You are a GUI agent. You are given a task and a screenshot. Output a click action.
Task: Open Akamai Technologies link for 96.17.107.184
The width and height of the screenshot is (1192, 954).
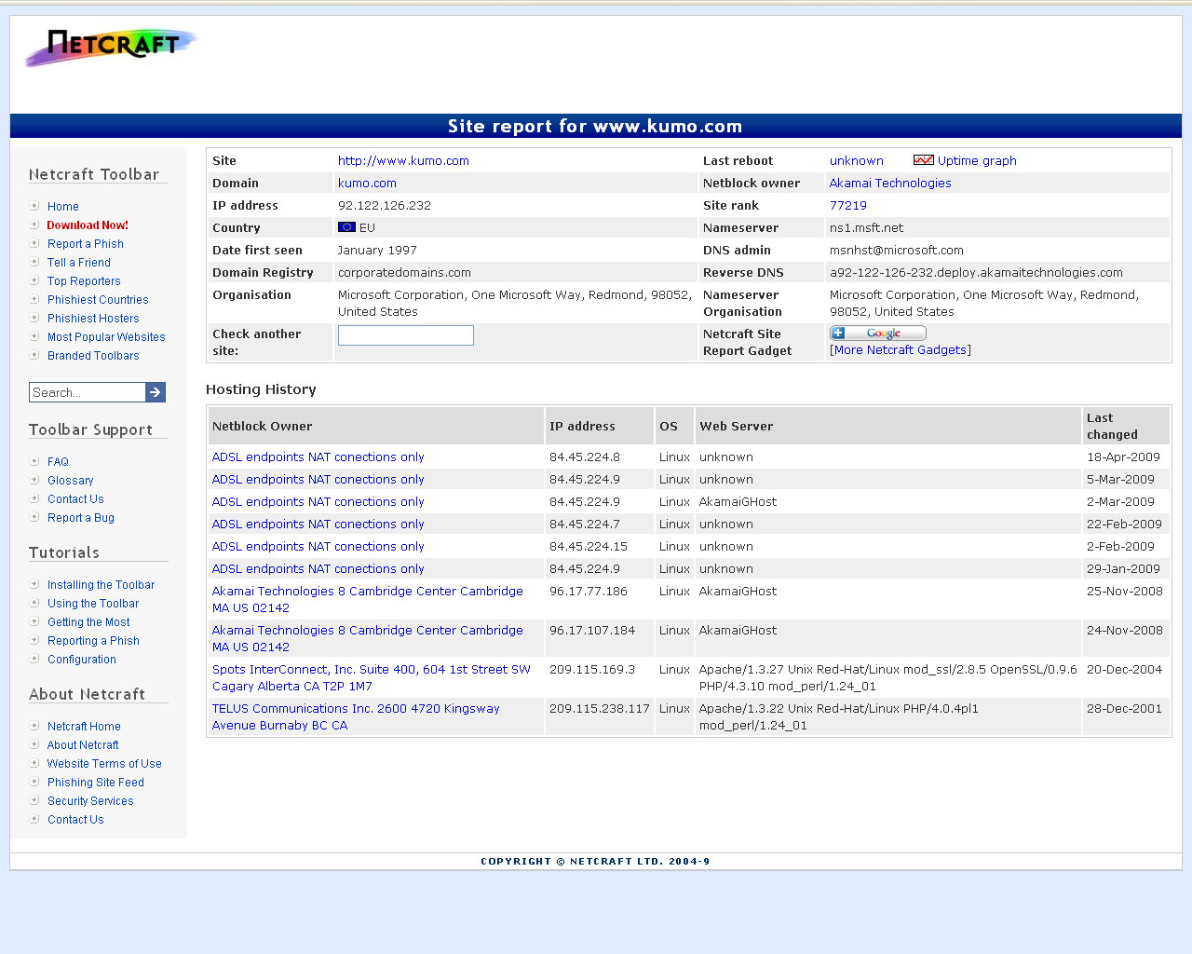[x=368, y=639]
